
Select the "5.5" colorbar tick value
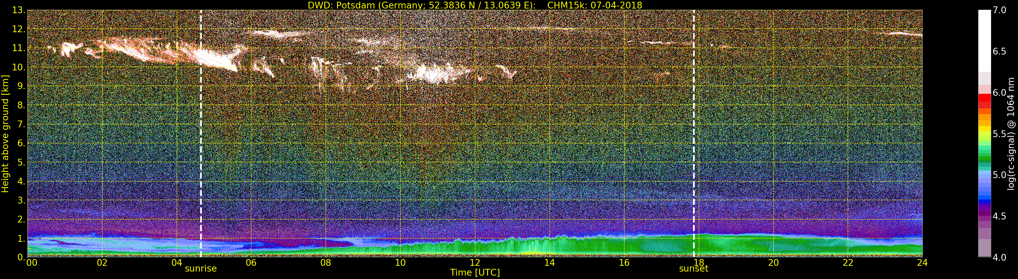click(x=1000, y=134)
